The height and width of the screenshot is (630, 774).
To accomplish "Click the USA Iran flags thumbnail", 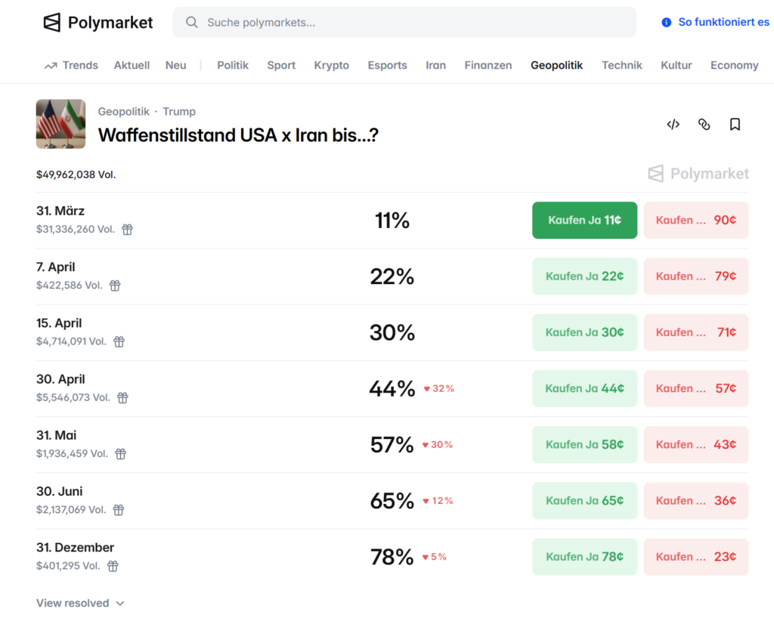I will (x=60, y=124).
